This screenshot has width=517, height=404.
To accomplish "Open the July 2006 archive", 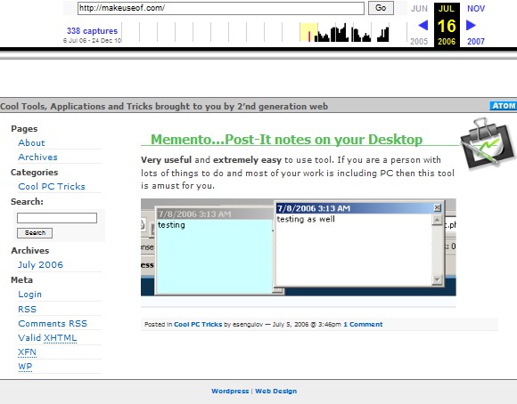I will (x=40, y=264).
